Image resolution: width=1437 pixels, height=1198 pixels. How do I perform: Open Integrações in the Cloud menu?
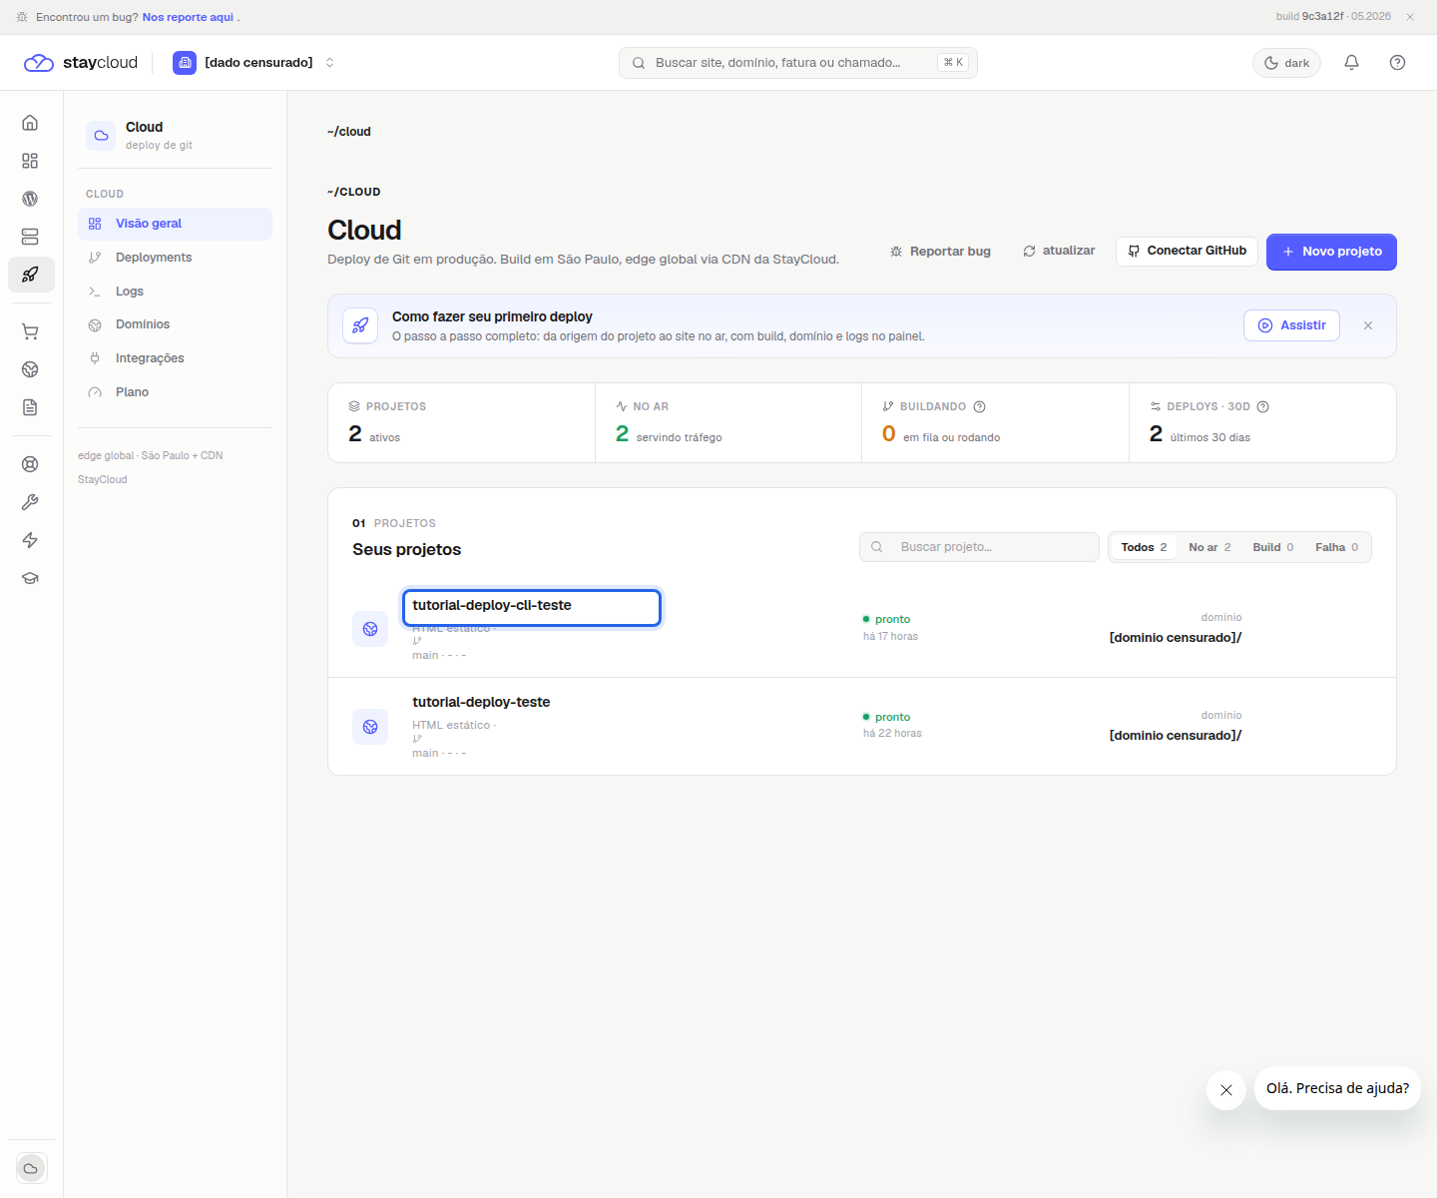click(175, 358)
